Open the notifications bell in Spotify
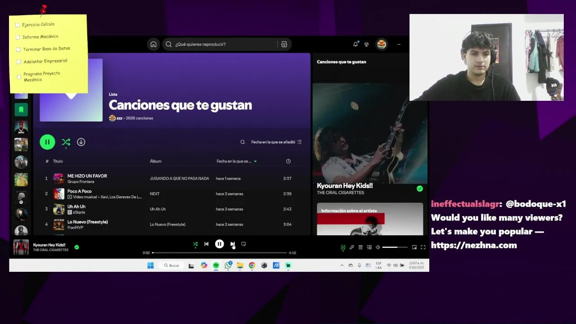Viewport: 576px width, 324px height. pyautogui.click(x=355, y=44)
